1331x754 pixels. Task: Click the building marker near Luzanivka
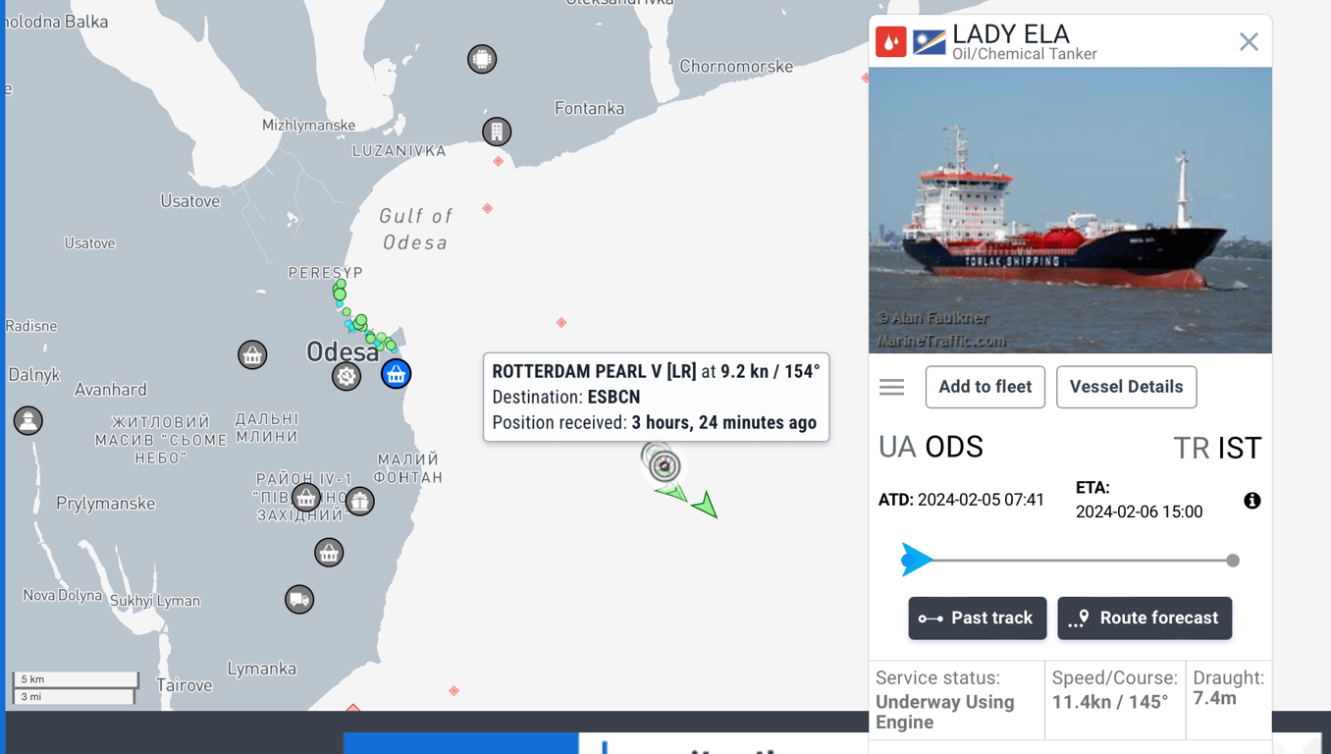tap(497, 131)
